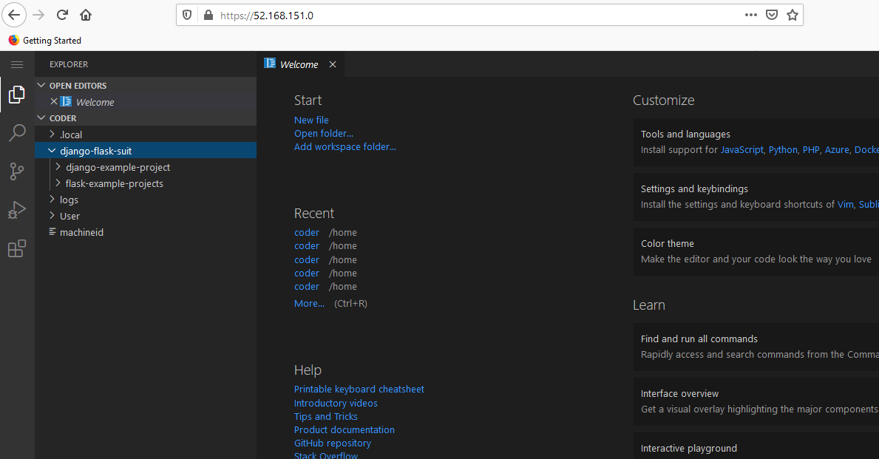Image resolution: width=879 pixels, height=459 pixels.
Task: Select Welcome in Open Editors
Action: click(x=146, y=102)
